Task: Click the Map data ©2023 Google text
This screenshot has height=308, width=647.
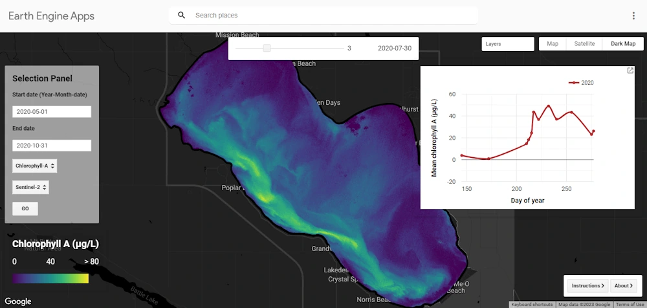Action: pyautogui.click(x=584, y=305)
